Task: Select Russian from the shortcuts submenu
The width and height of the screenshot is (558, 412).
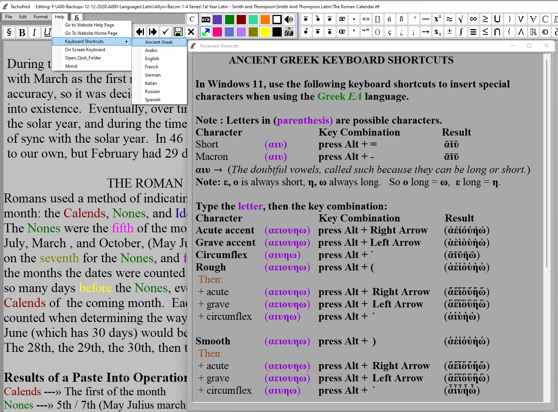Action: tap(152, 92)
